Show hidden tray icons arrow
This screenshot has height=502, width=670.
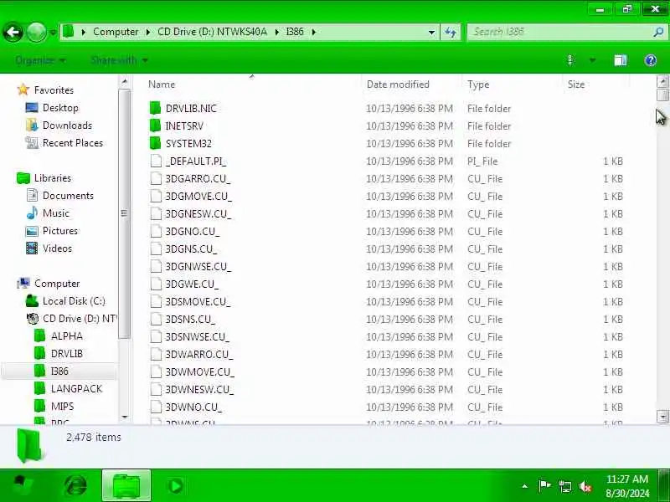pos(525,486)
